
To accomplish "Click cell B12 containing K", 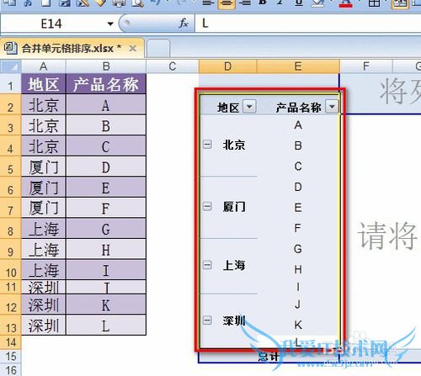I will click(106, 305).
